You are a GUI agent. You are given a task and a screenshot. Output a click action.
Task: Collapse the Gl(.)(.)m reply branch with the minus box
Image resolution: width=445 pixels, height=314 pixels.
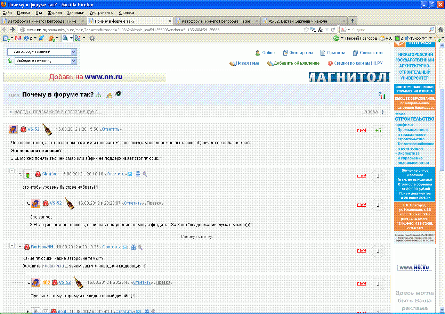pos(12,171)
